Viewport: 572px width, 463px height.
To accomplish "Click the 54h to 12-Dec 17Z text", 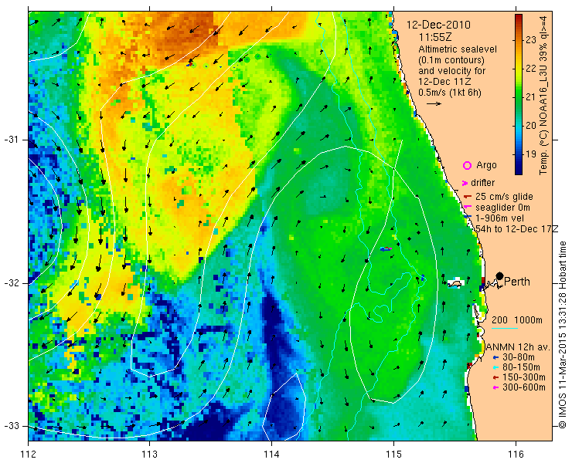I will pos(516,228).
